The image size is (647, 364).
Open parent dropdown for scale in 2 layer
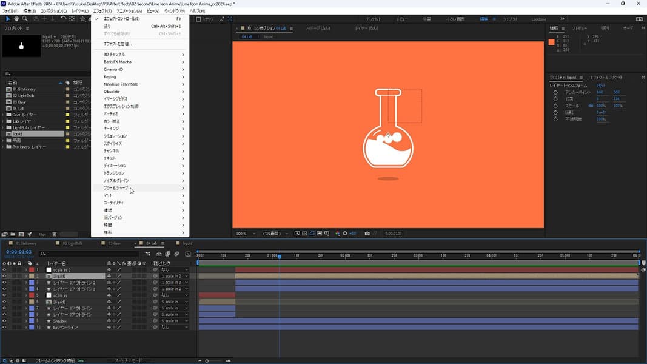[x=175, y=269]
